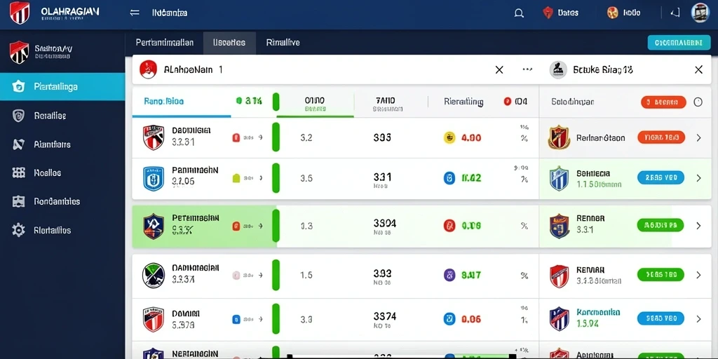Toggle the yellow-green indicator in Paninagehn row
This screenshot has height=359, width=718.
[236, 178]
